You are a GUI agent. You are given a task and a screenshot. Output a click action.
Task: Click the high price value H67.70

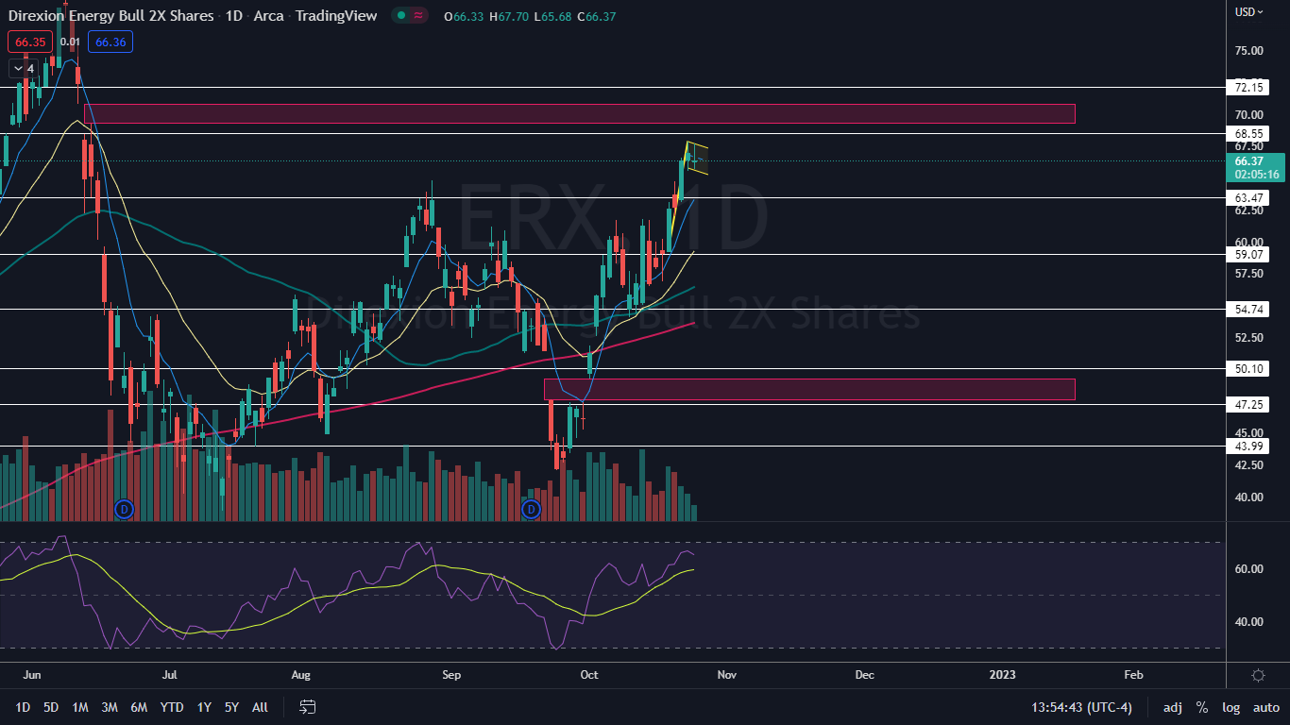coord(509,16)
